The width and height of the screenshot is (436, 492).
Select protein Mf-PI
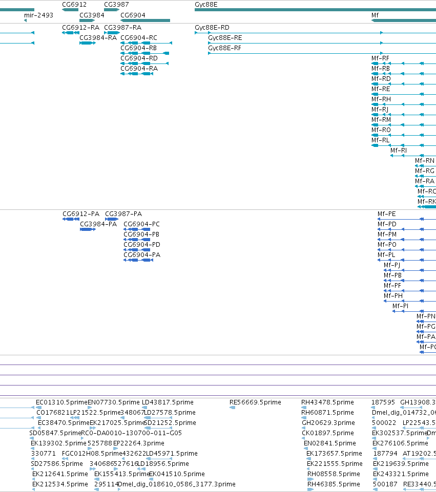pos(400,306)
